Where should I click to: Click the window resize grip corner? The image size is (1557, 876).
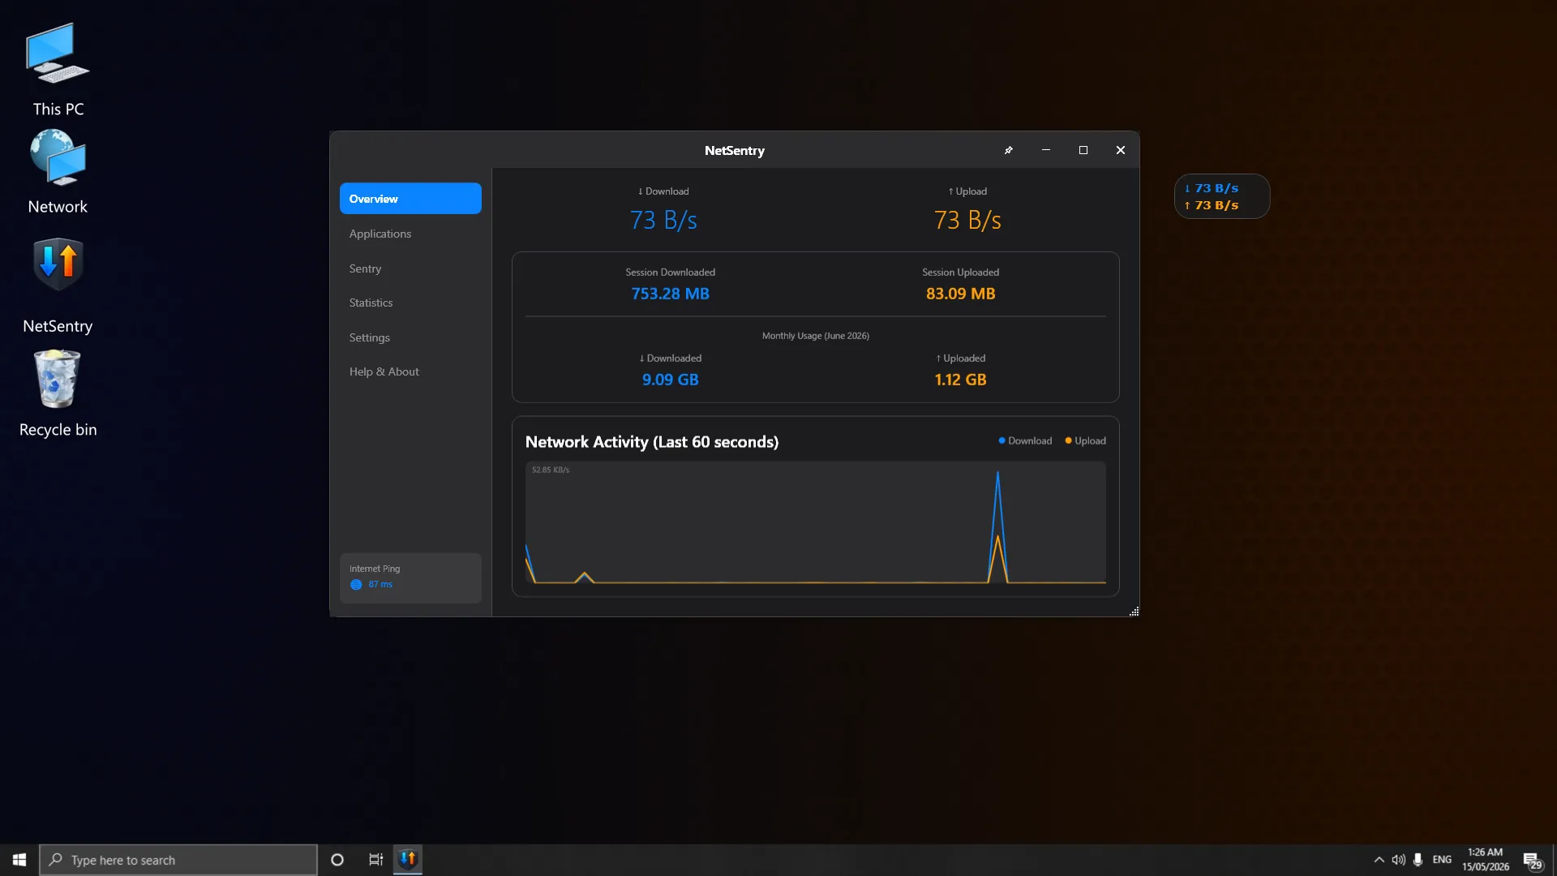pyautogui.click(x=1134, y=611)
